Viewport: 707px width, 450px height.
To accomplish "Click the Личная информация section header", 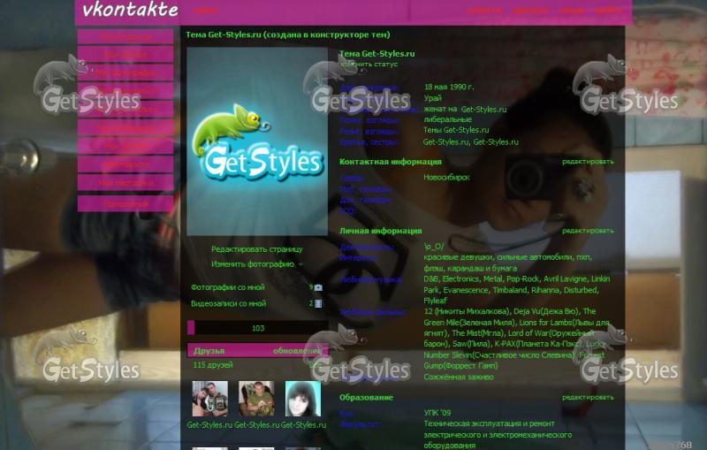I will [381, 231].
